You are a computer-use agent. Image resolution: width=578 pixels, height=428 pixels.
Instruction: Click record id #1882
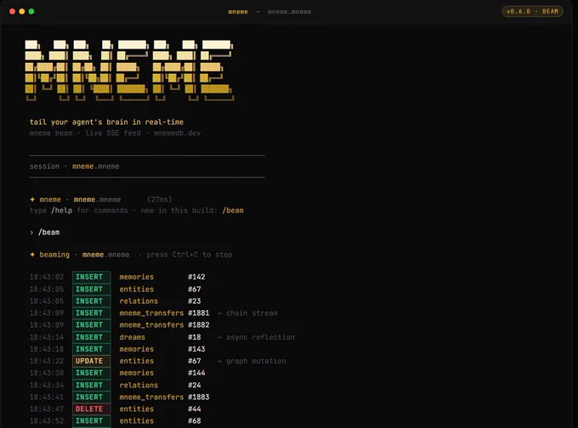point(198,324)
